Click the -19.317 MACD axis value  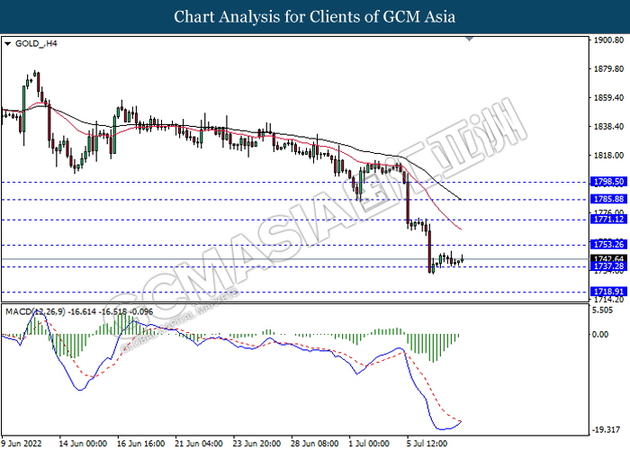pos(605,430)
